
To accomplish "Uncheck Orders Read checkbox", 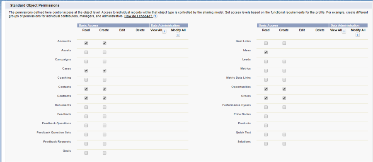I will click(x=266, y=98).
